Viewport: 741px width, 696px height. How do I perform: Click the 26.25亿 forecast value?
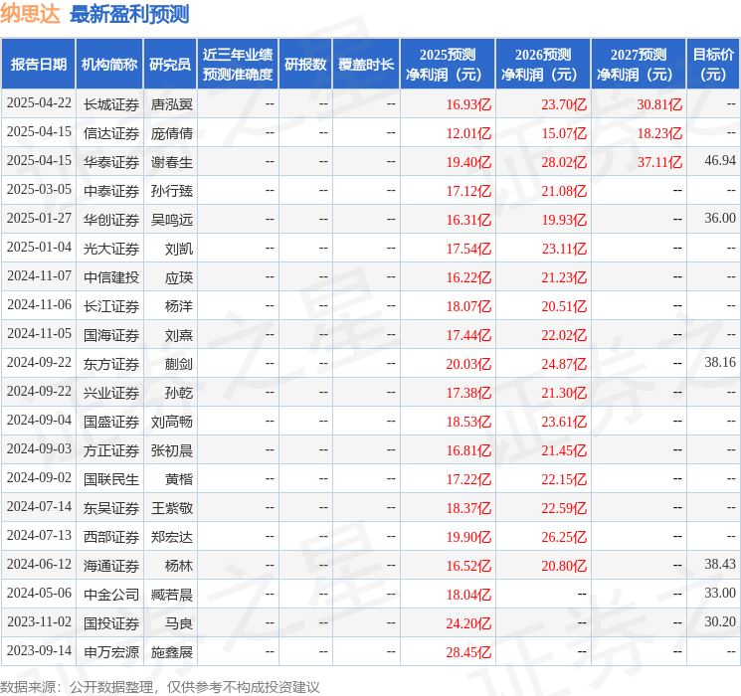coord(564,537)
